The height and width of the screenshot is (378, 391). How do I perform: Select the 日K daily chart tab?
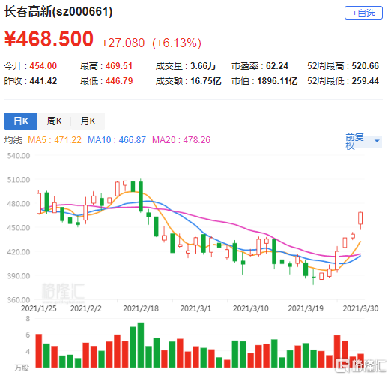point(21,121)
